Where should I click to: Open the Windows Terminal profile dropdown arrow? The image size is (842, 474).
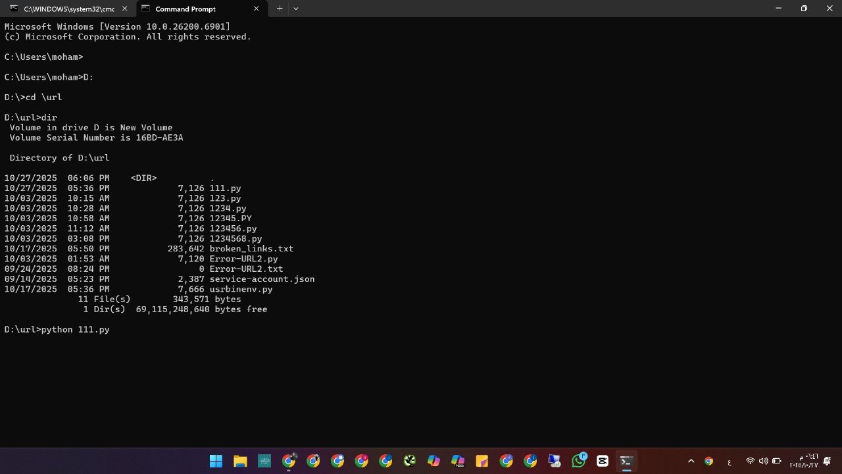click(295, 9)
